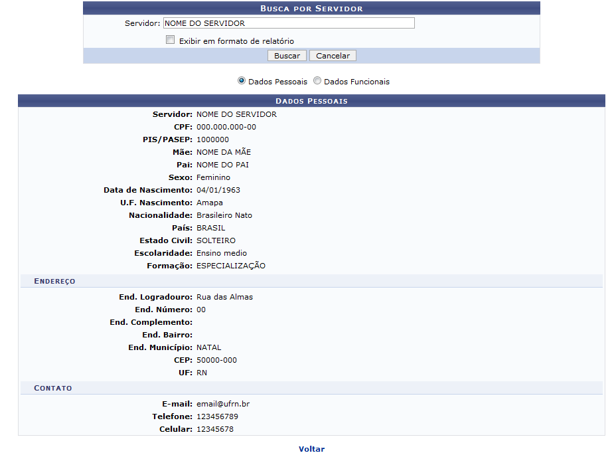614x457 pixels.
Task: Click the birth date 04/01/1963
Action: pos(218,190)
